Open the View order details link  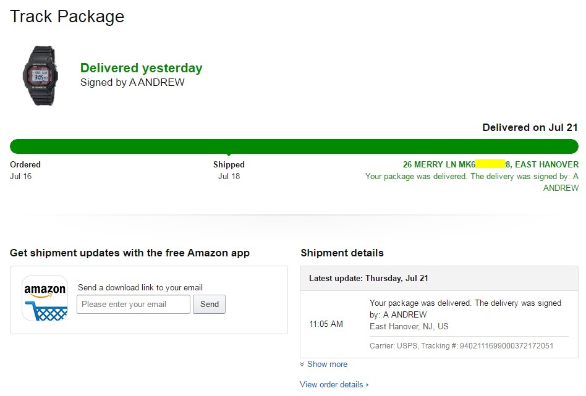point(332,384)
